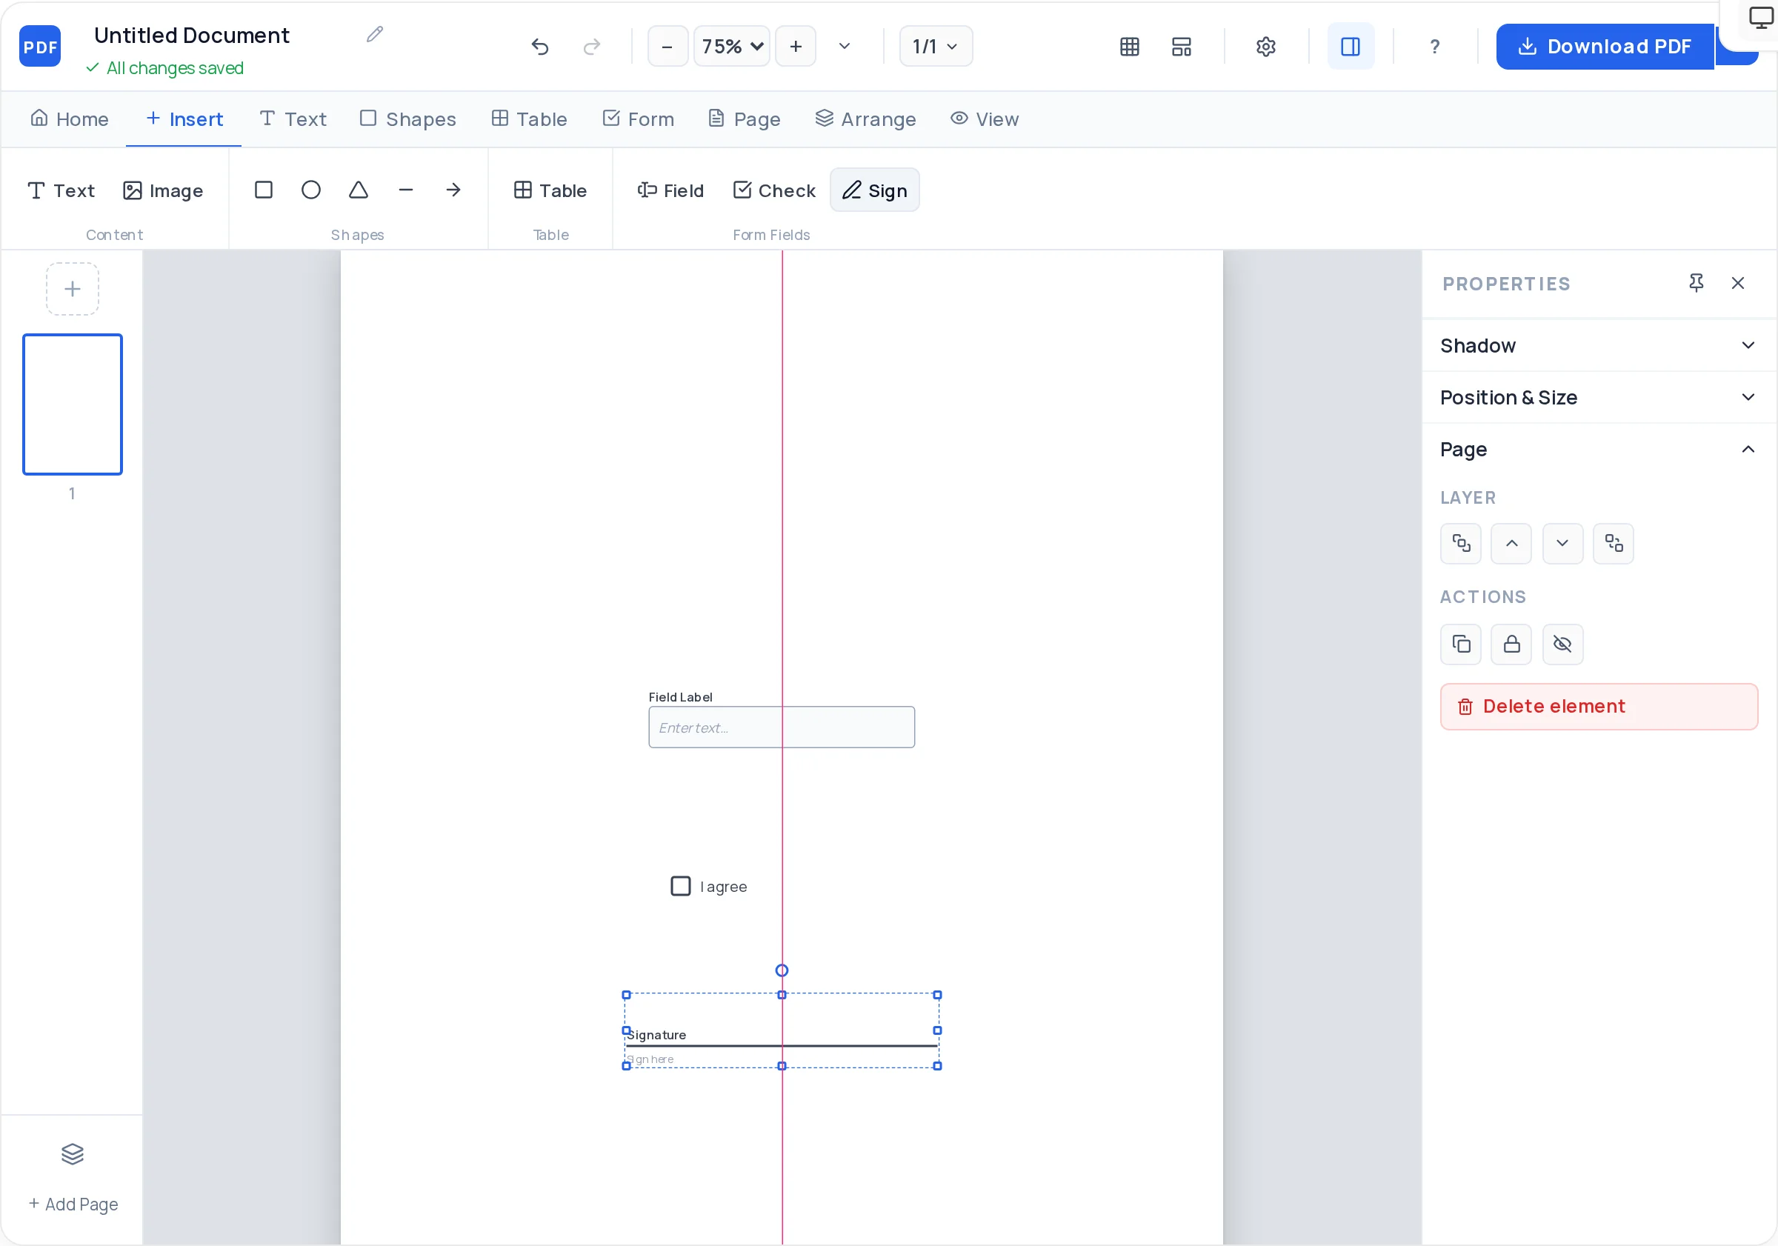Open the Download PDF options split arrow
This screenshot has width=1778, height=1246.
[1738, 47]
